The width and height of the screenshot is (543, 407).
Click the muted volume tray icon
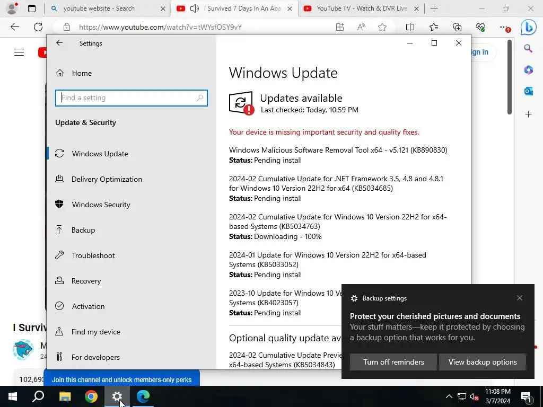[475, 396]
